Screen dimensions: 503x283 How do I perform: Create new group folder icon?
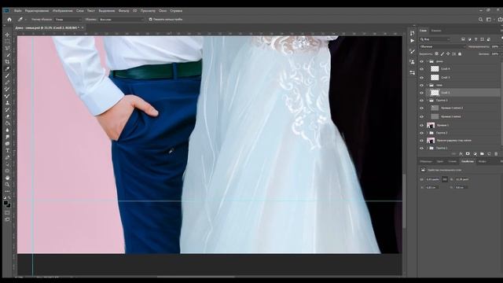tap(482, 154)
